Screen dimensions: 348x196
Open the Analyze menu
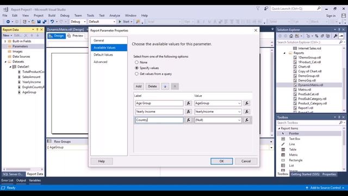coord(115,16)
